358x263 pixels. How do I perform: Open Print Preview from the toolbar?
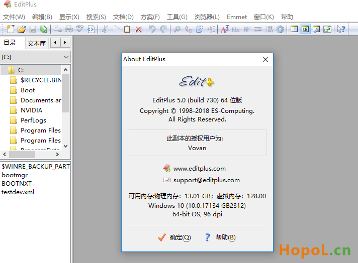pyautogui.click(x=58, y=29)
